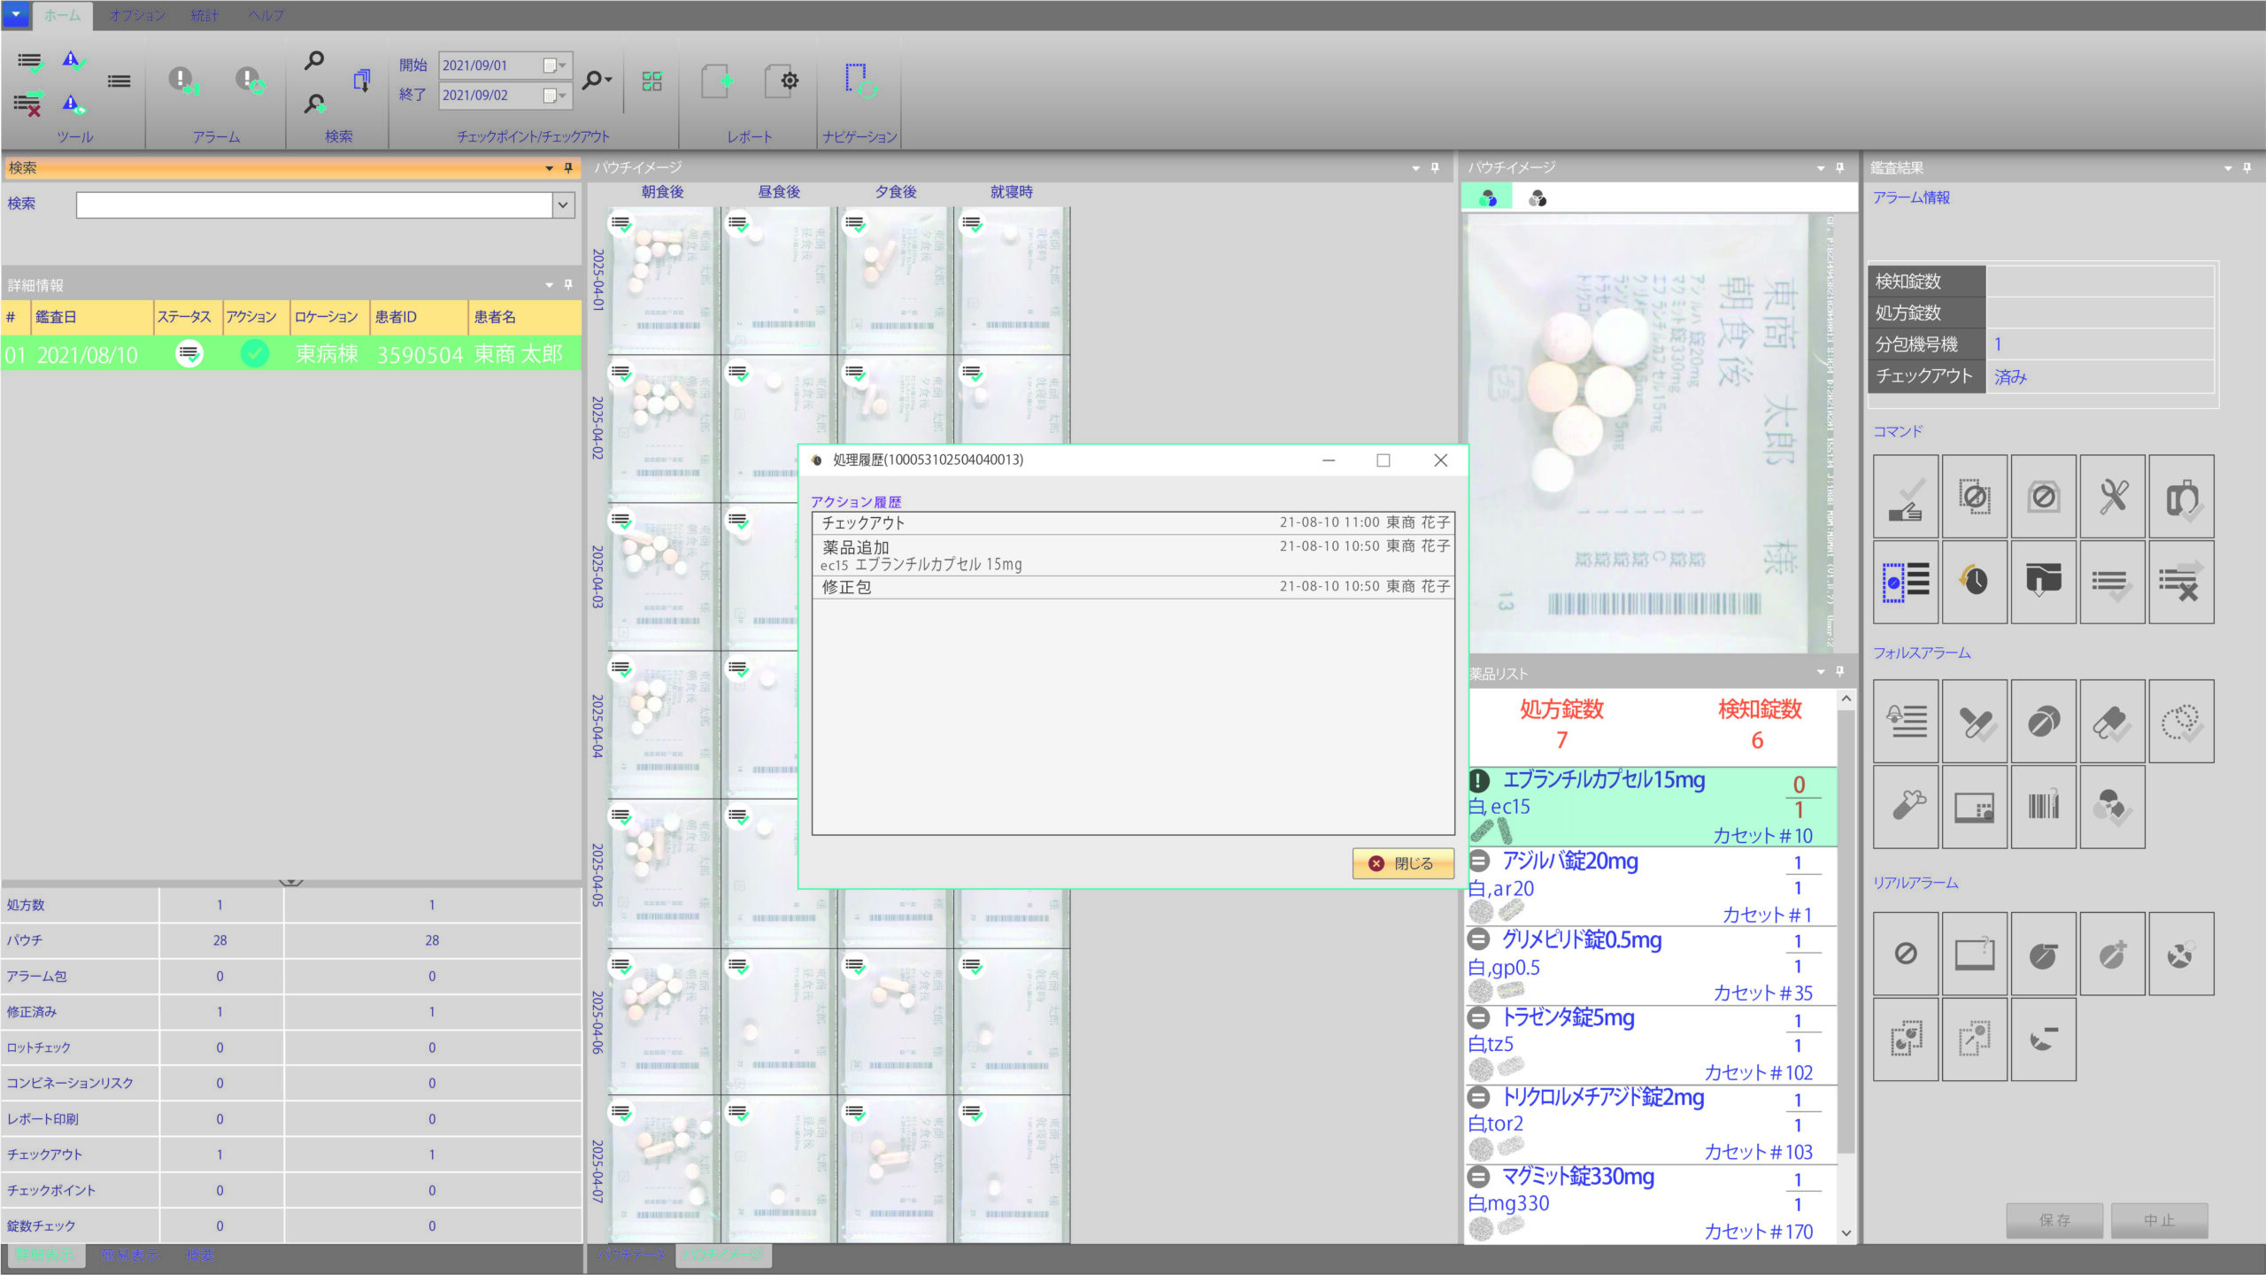Click the wrench and screwdriver command icon
The width and height of the screenshot is (2266, 1275).
click(2112, 497)
